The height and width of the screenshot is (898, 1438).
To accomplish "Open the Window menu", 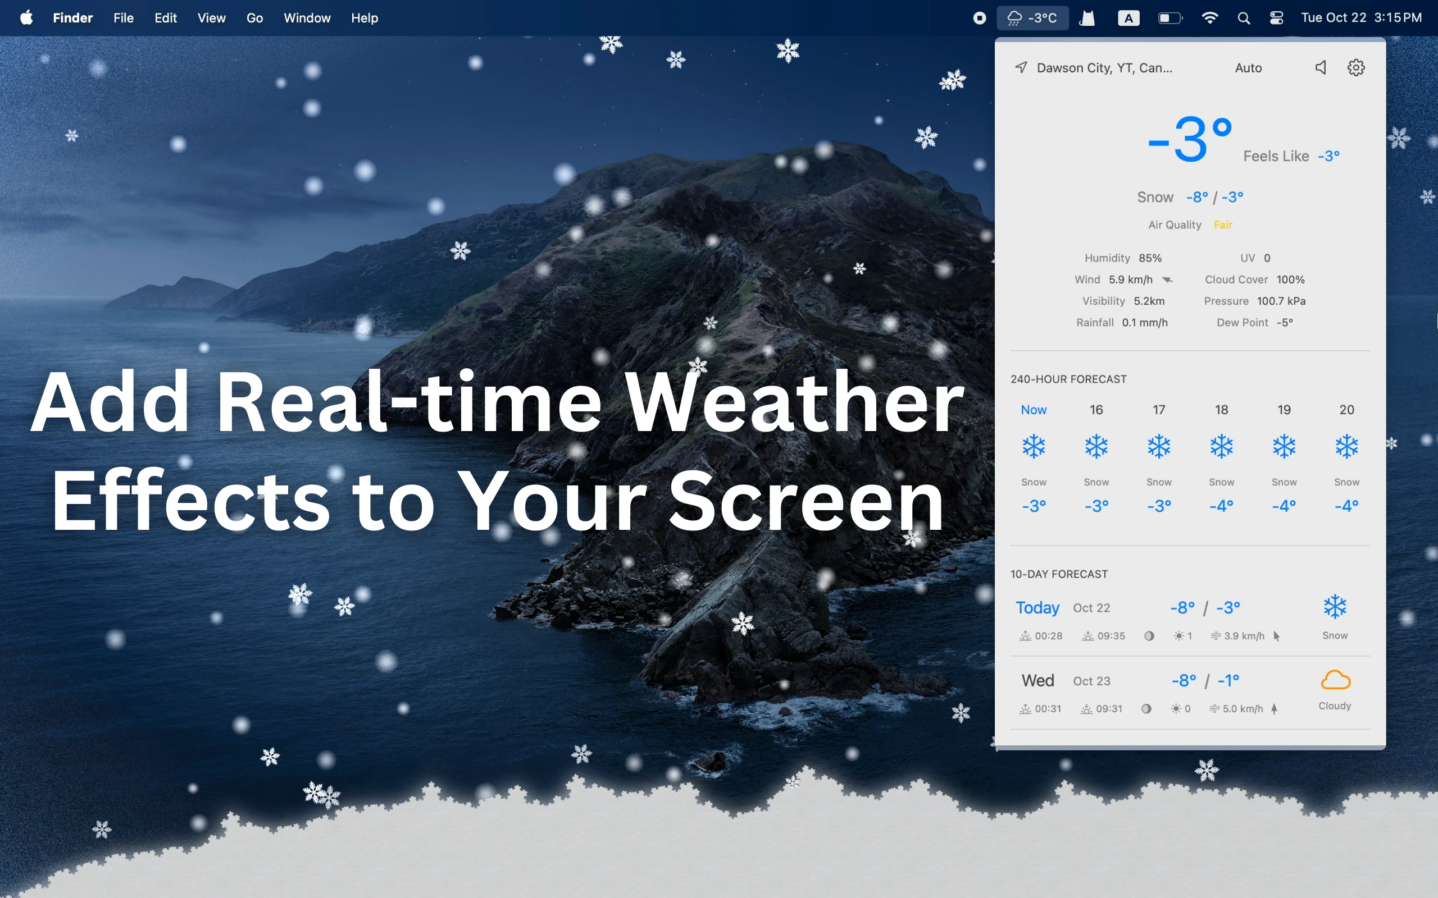I will point(307,18).
